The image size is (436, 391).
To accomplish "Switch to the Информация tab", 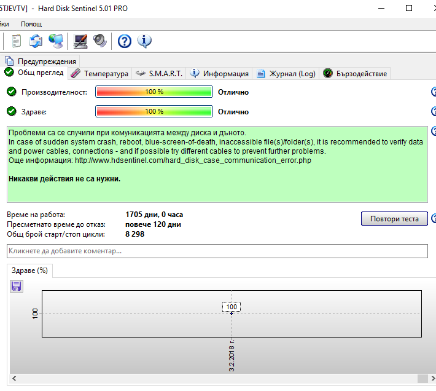I will pyautogui.click(x=219, y=74).
